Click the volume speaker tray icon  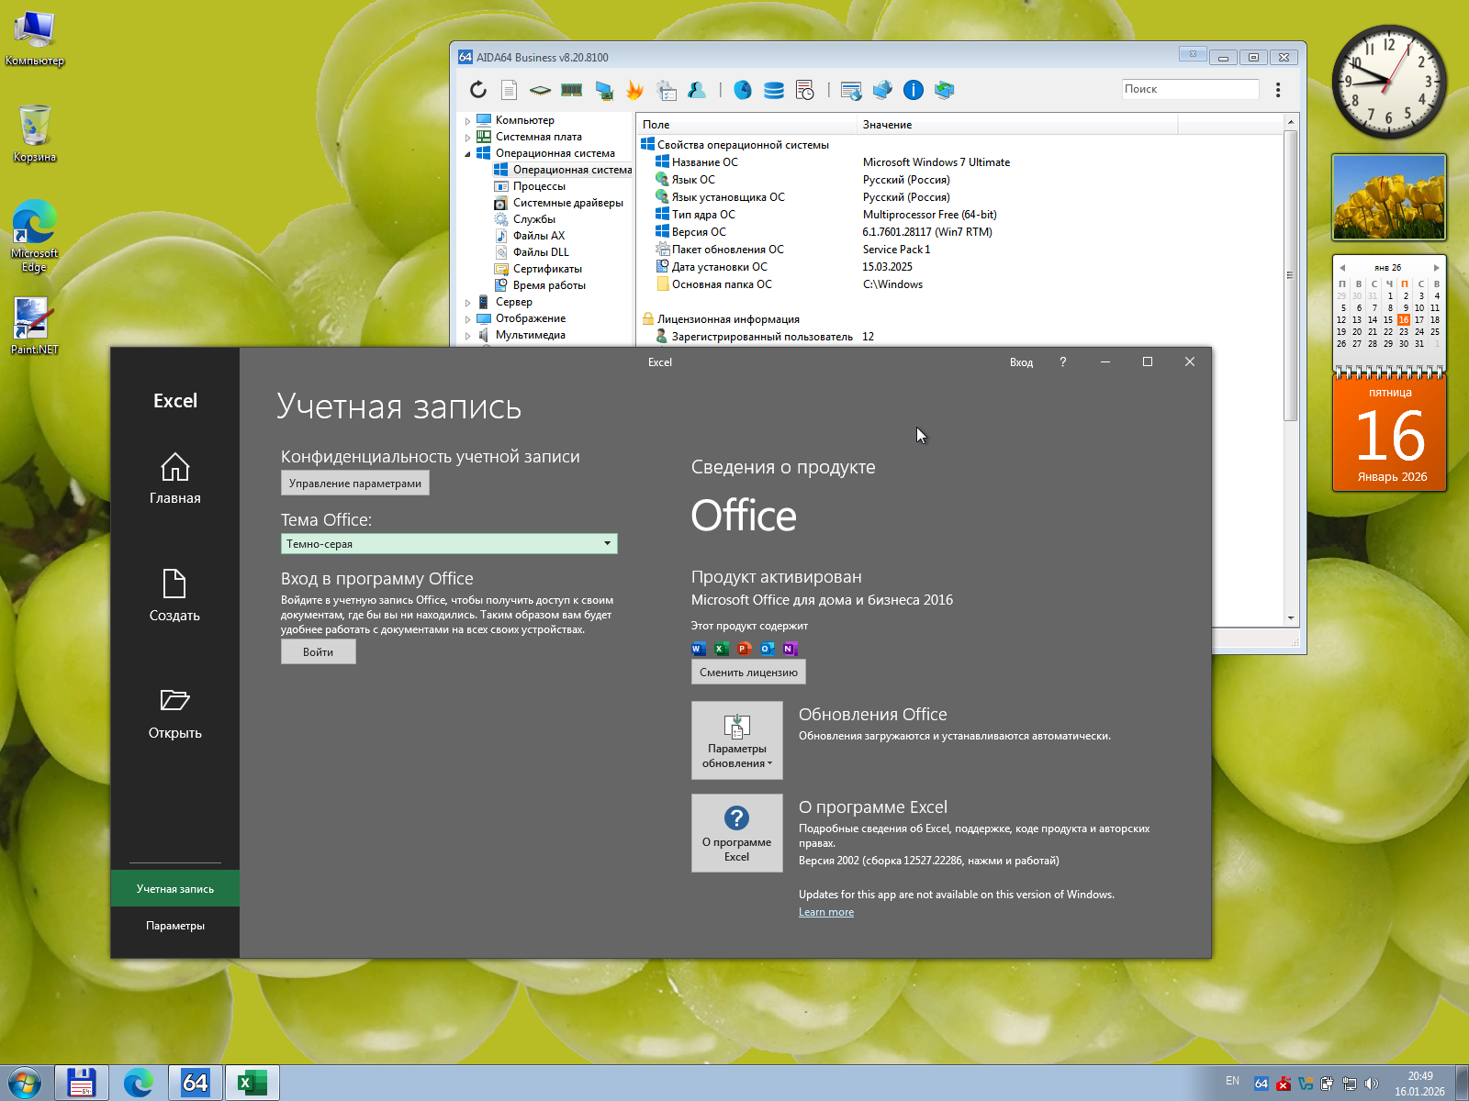coord(1372,1084)
